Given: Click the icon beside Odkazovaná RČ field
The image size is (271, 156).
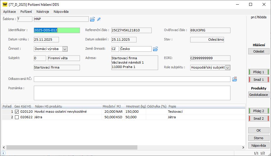Looking at the screenshot, I should pos(235,79).
